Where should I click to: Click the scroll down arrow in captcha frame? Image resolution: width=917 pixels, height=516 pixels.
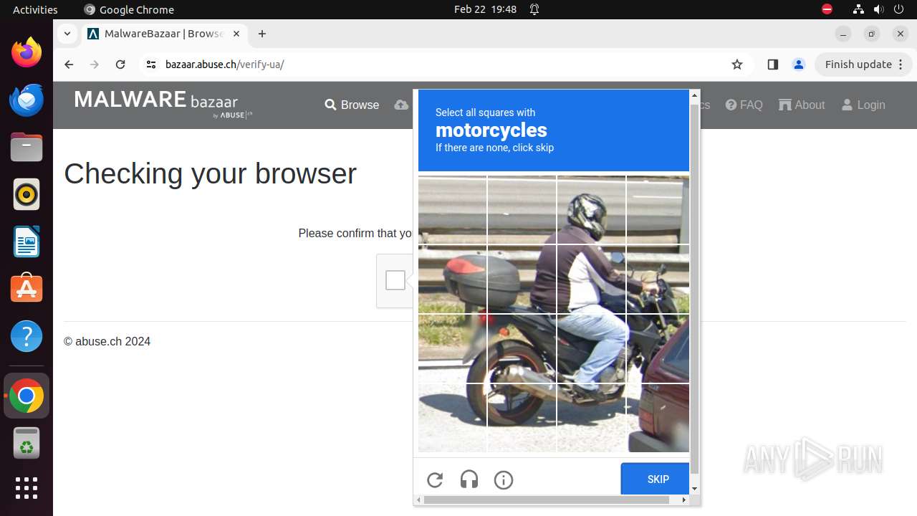(x=694, y=489)
